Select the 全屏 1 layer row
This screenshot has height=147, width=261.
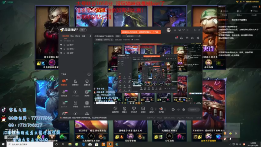[x=76, y=53]
